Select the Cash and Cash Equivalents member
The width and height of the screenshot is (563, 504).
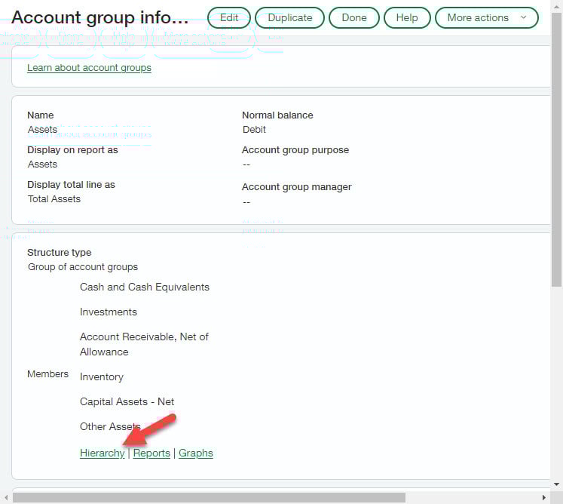pyautogui.click(x=145, y=287)
